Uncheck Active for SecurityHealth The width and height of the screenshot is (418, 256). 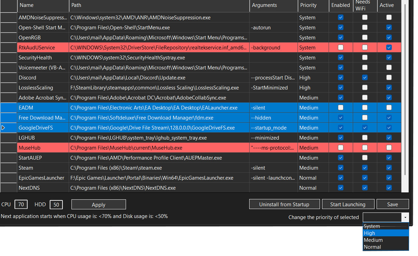(x=389, y=57)
